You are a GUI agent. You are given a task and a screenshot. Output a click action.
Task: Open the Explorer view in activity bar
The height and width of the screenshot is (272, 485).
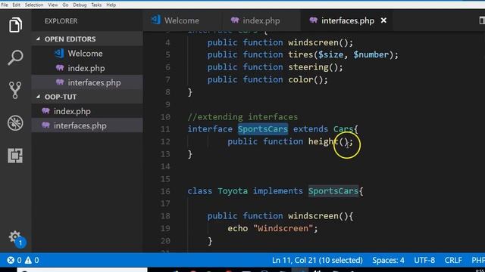[x=15, y=25]
